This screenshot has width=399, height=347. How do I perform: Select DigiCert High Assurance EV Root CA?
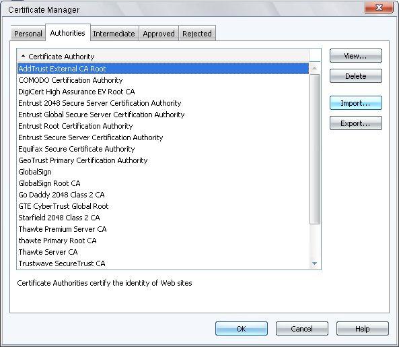[163, 92]
